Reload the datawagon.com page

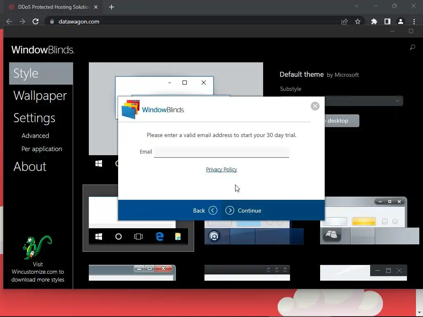pos(36,21)
